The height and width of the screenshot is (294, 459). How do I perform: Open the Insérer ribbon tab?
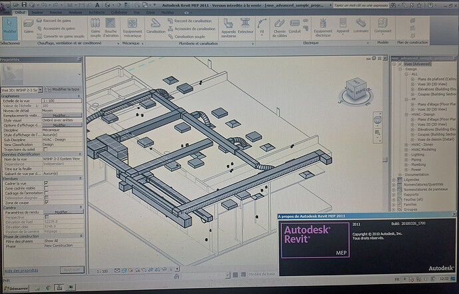(x=37, y=13)
